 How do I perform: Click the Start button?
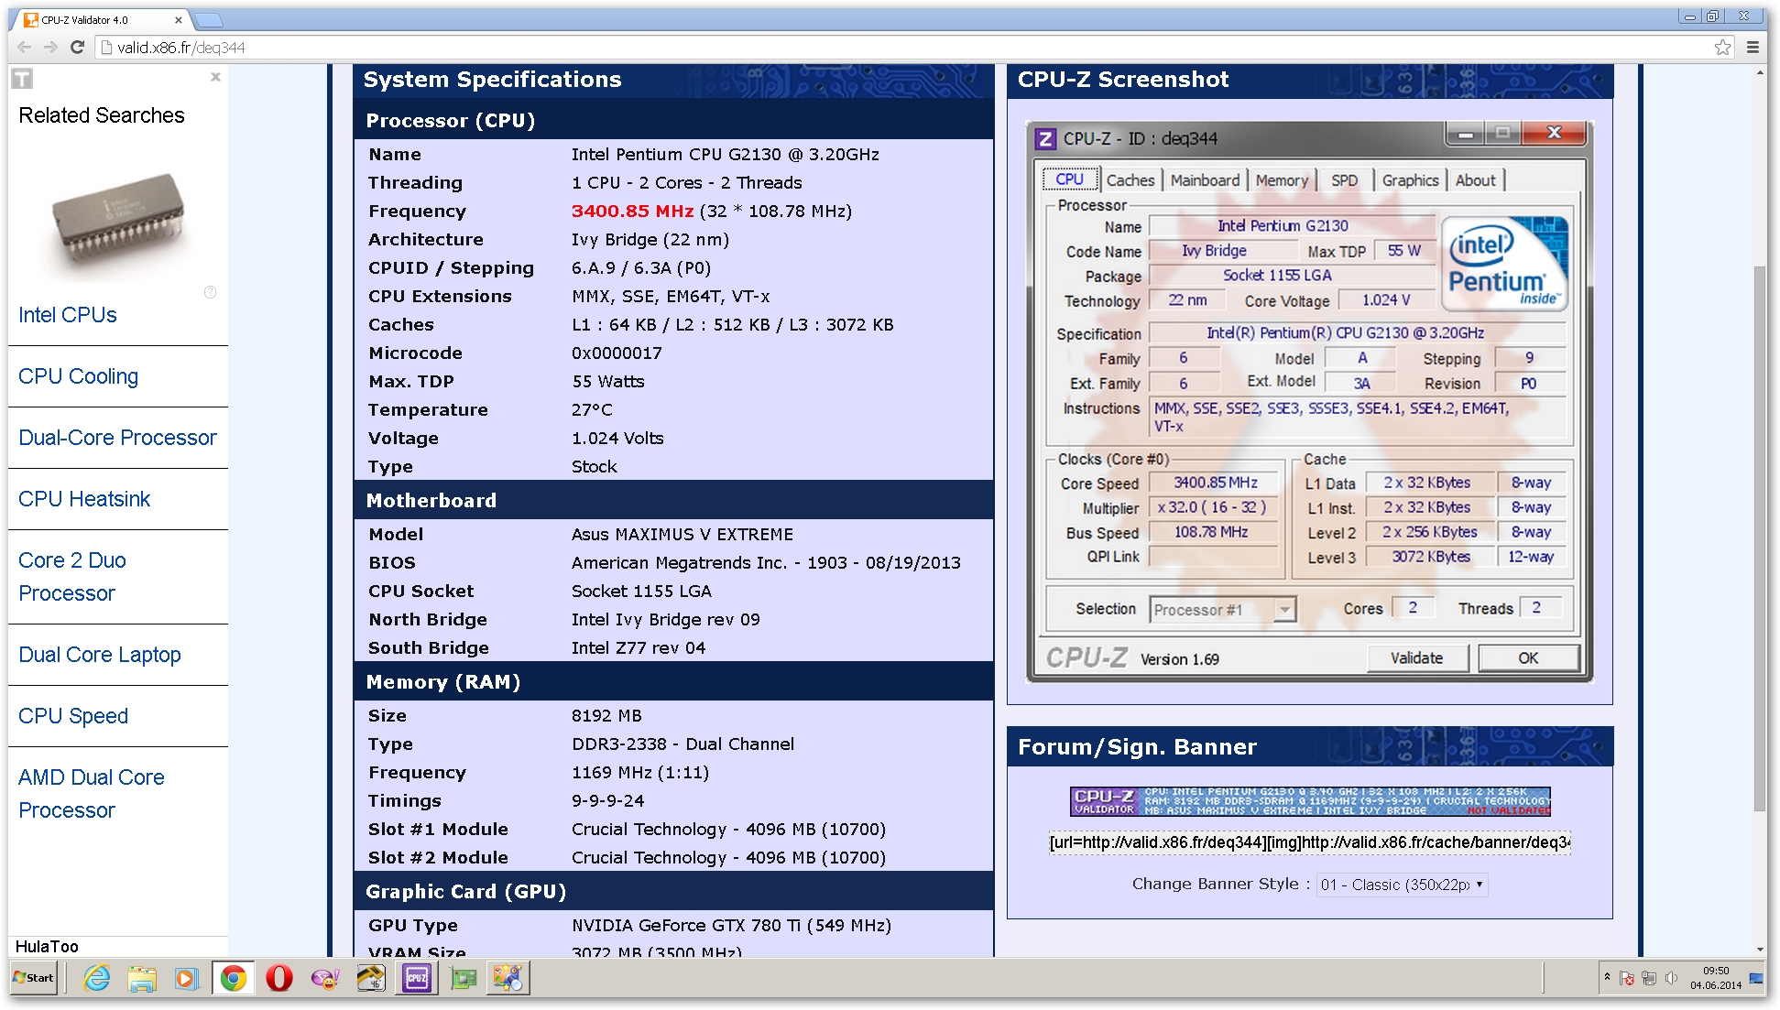[34, 978]
